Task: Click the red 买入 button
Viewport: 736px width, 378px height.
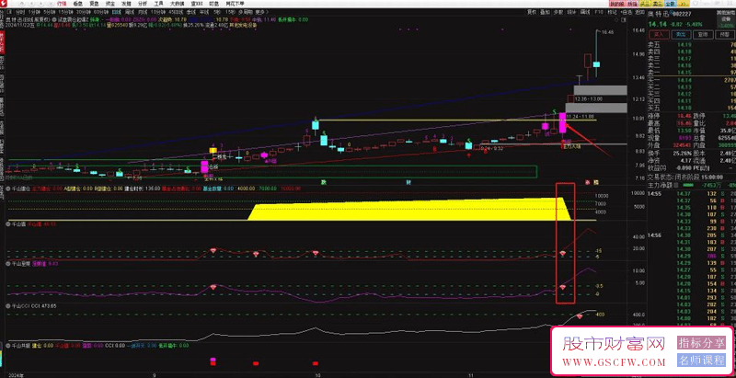Action: [x=658, y=34]
